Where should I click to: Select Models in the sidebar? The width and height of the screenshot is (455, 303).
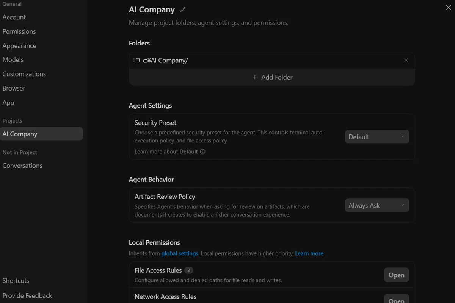tap(13, 60)
